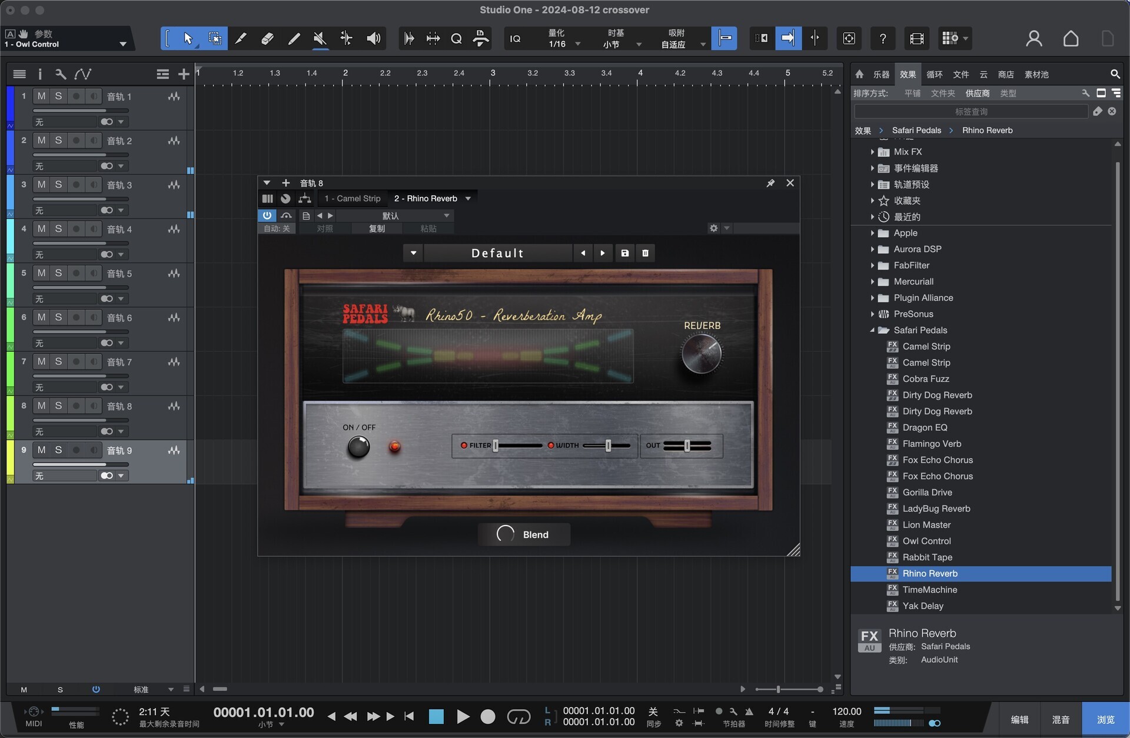
Task: Switch to the 循环 browser tab
Action: coord(935,74)
